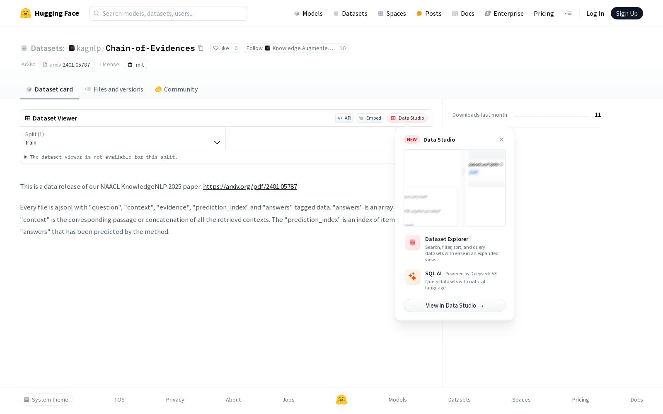Click the heart like button
Viewport: 663px width, 414px height.
click(x=221, y=48)
